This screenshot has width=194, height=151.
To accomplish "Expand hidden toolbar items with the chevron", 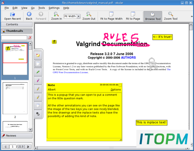I will [192, 16].
